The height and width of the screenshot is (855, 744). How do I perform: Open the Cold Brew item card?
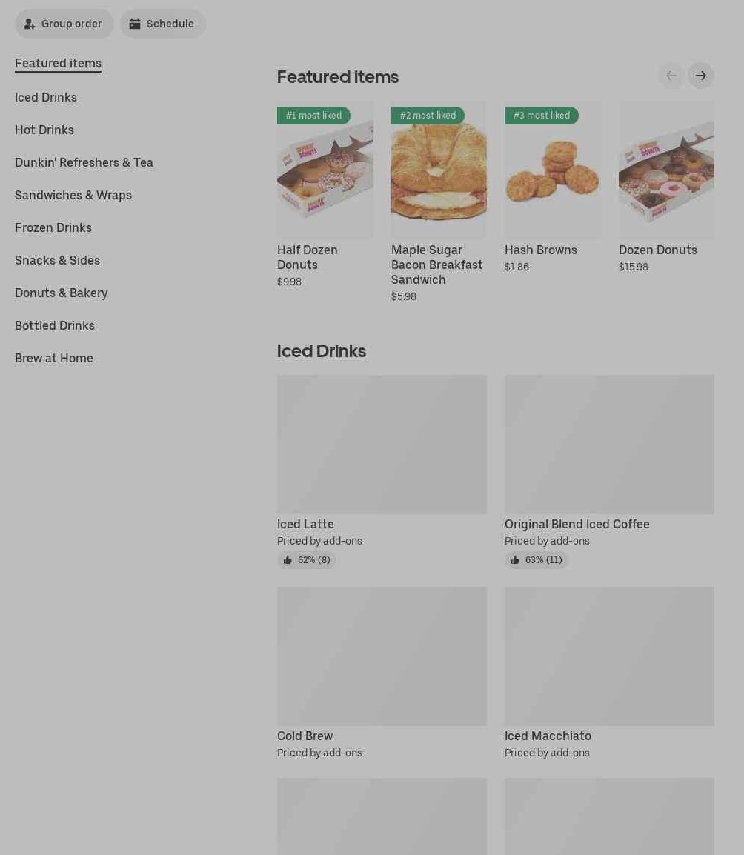pyautogui.click(x=382, y=673)
